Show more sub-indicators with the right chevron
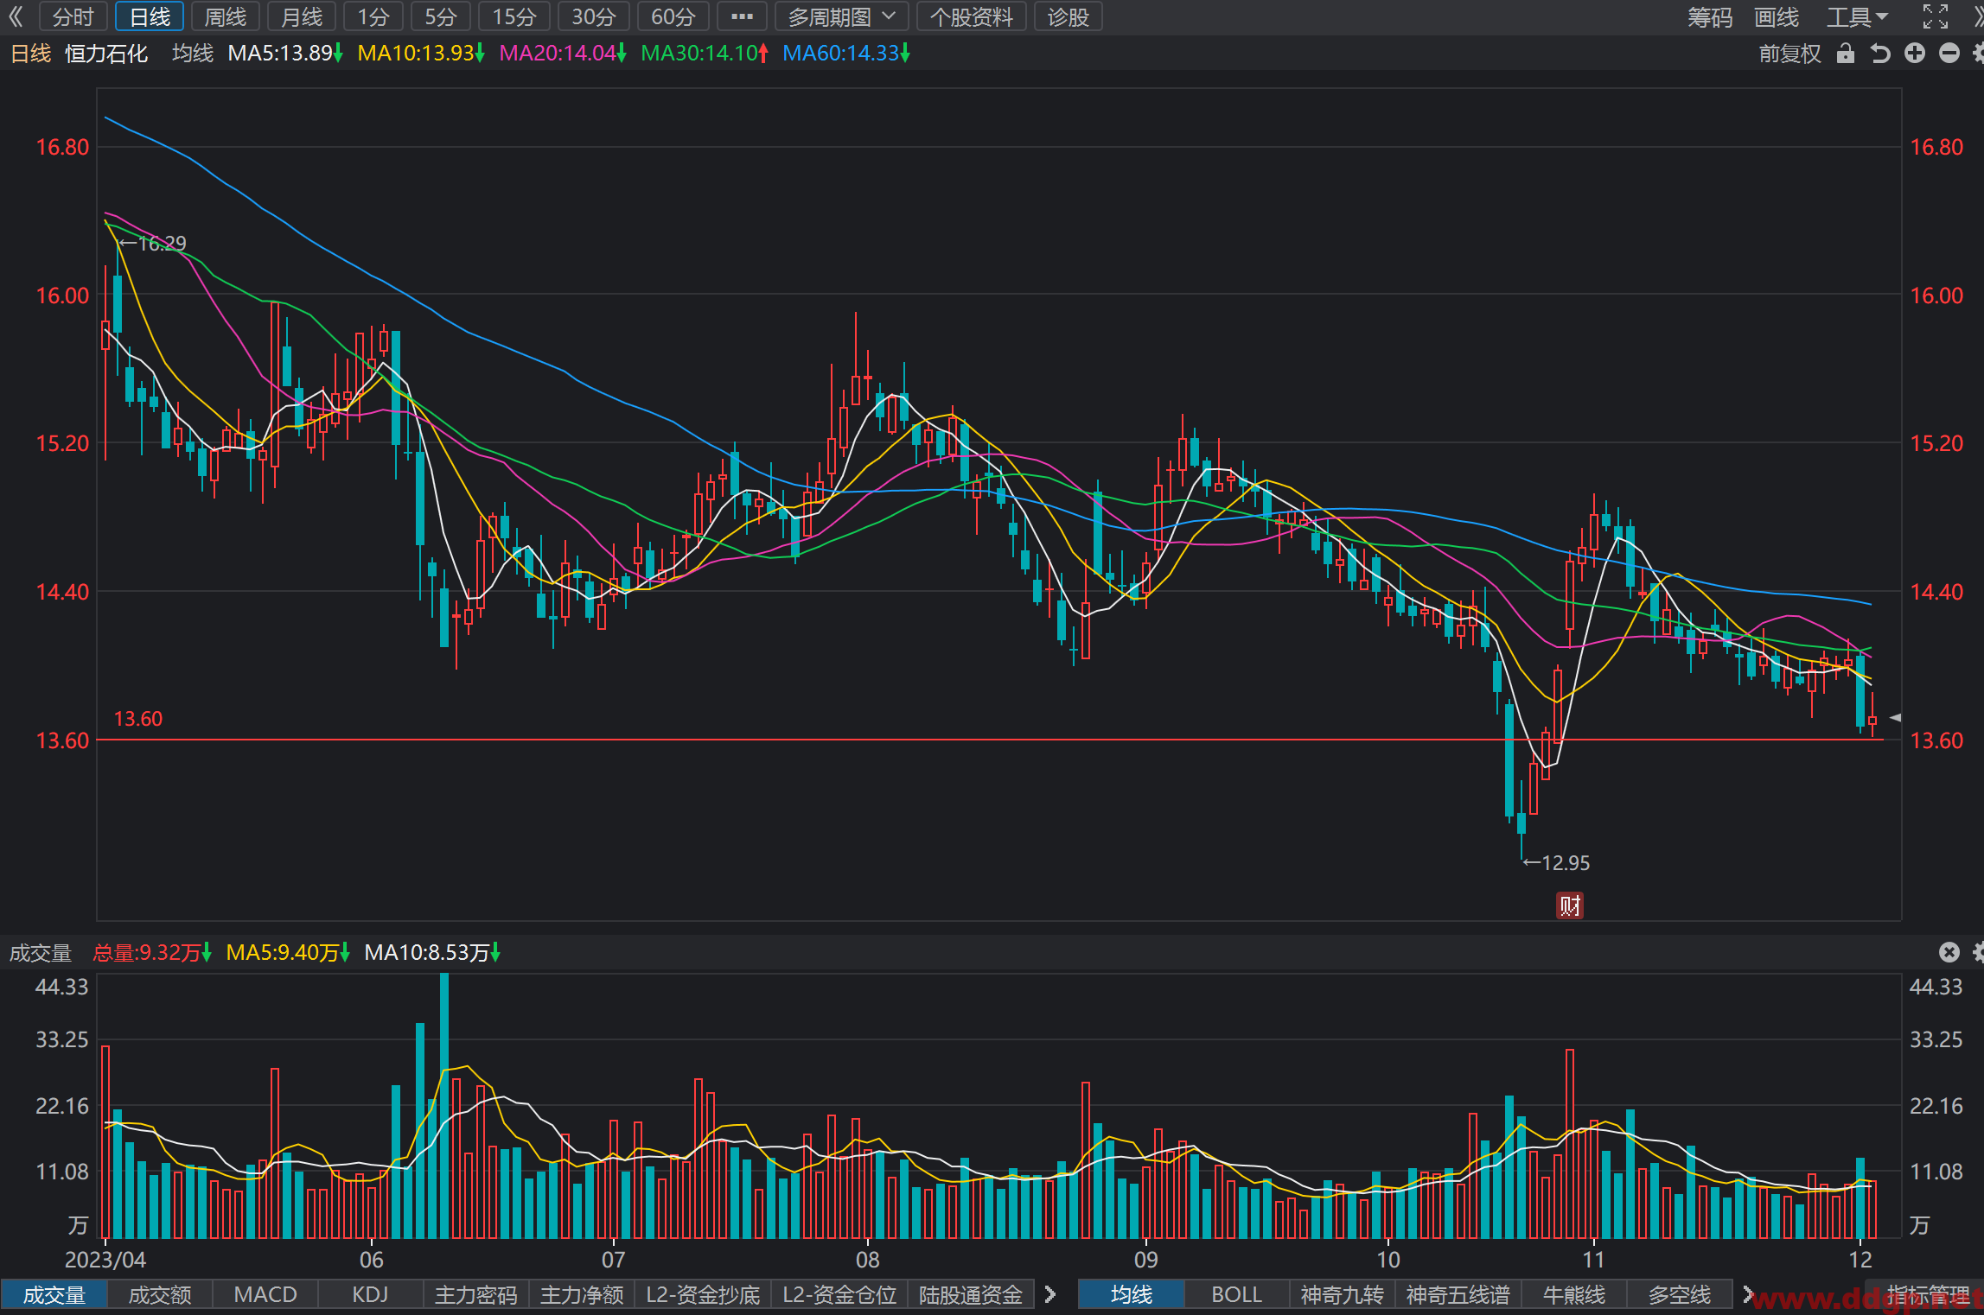This screenshot has height=1315, width=1984. 1050,1294
